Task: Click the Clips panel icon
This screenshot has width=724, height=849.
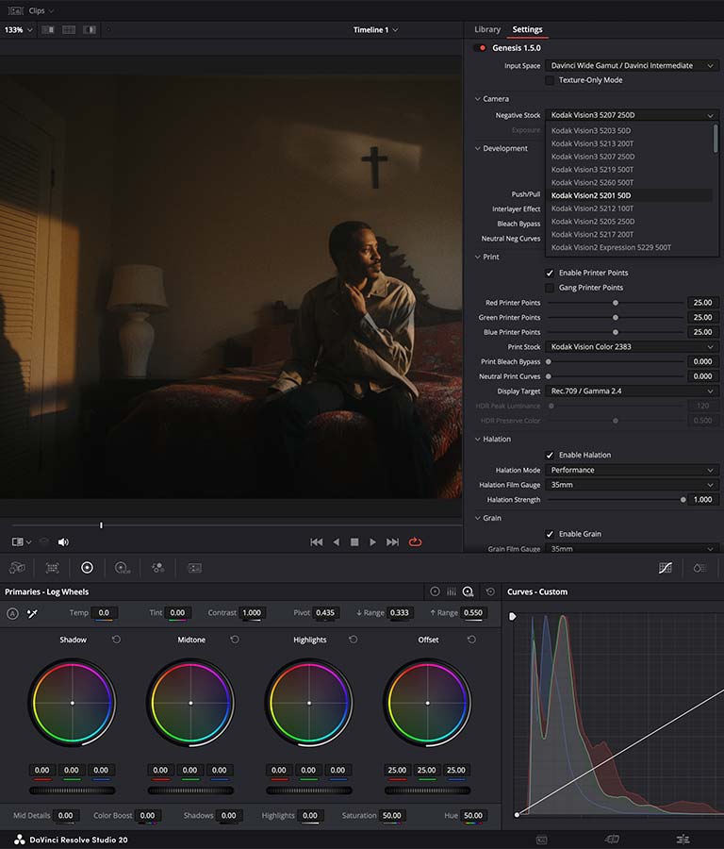Action: click(x=17, y=10)
